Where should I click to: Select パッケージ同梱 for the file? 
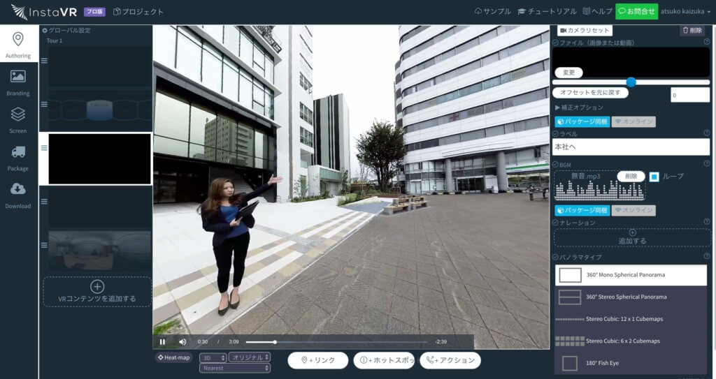point(582,121)
